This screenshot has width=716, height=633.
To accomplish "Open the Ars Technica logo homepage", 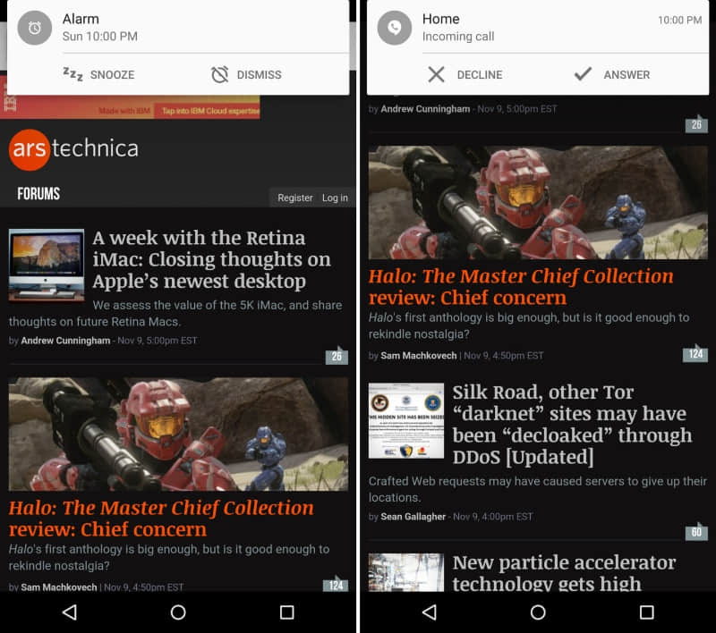I will click(x=73, y=149).
